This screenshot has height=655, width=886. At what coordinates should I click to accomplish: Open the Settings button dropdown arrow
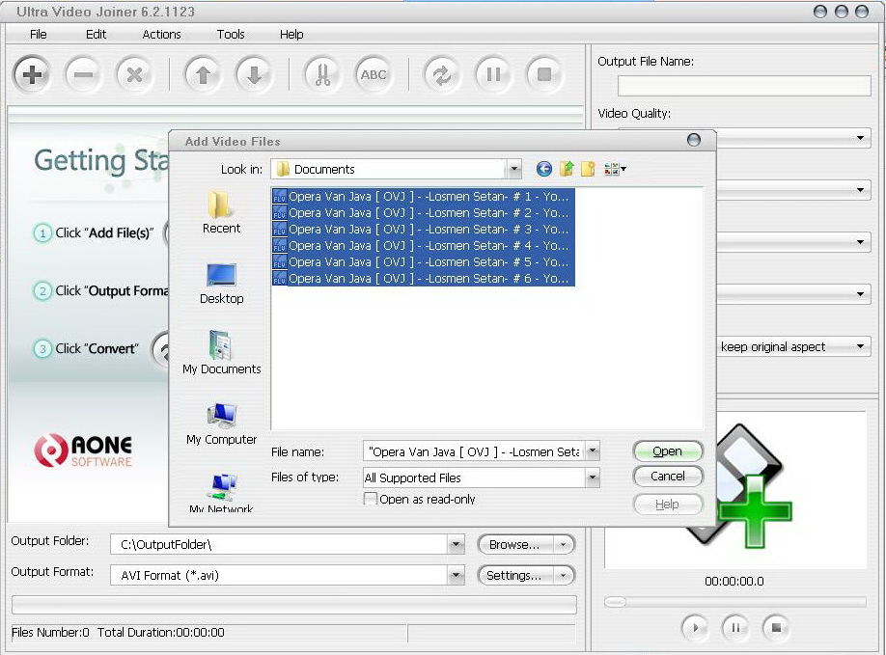pos(563,575)
